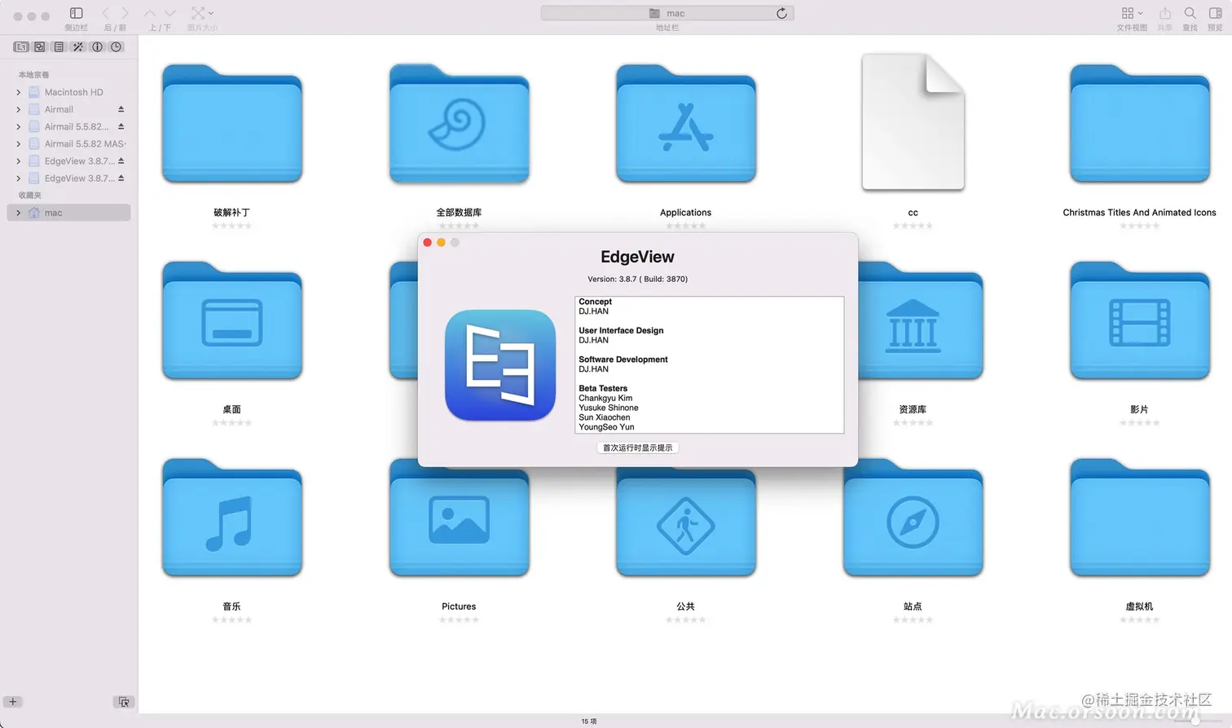Viewport: 1232px width, 728px height.
Task: Select the 站点 folder
Action: click(x=913, y=522)
